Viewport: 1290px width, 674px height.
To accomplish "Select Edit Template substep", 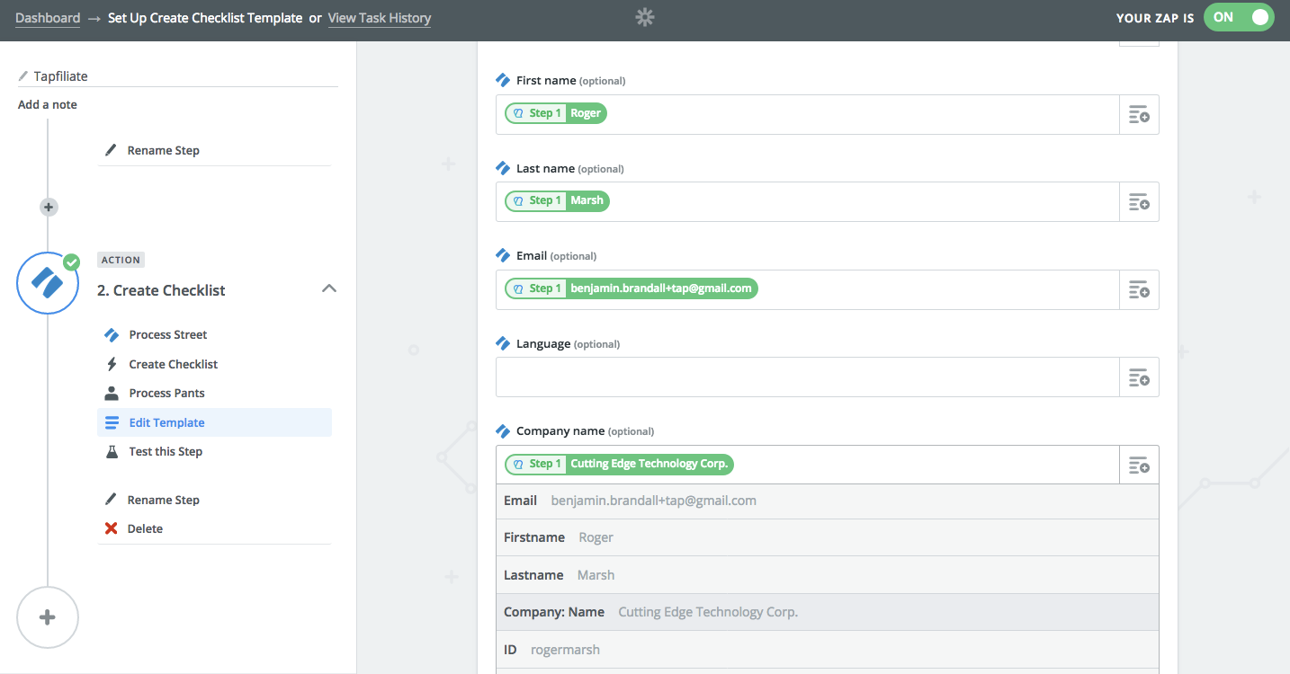I will [x=214, y=422].
